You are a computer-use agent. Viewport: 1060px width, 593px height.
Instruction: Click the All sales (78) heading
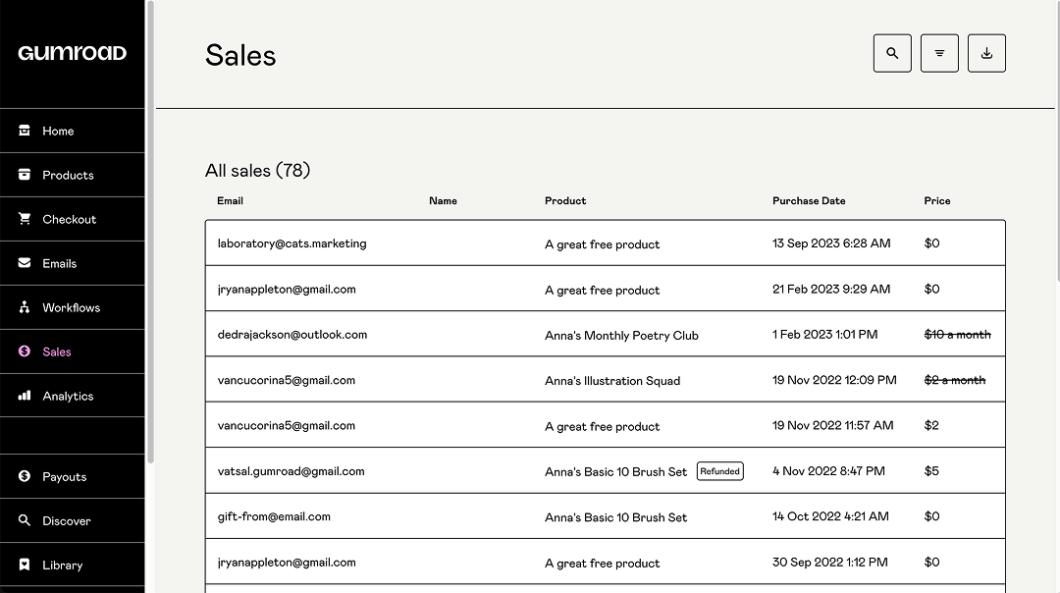pos(257,171)
